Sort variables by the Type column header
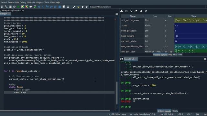207x116 pixels. pyautogui.click(x=155, y=16)
